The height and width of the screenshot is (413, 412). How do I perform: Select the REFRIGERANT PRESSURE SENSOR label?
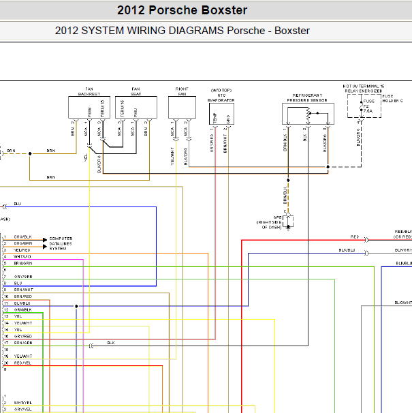tap(307, 97)
